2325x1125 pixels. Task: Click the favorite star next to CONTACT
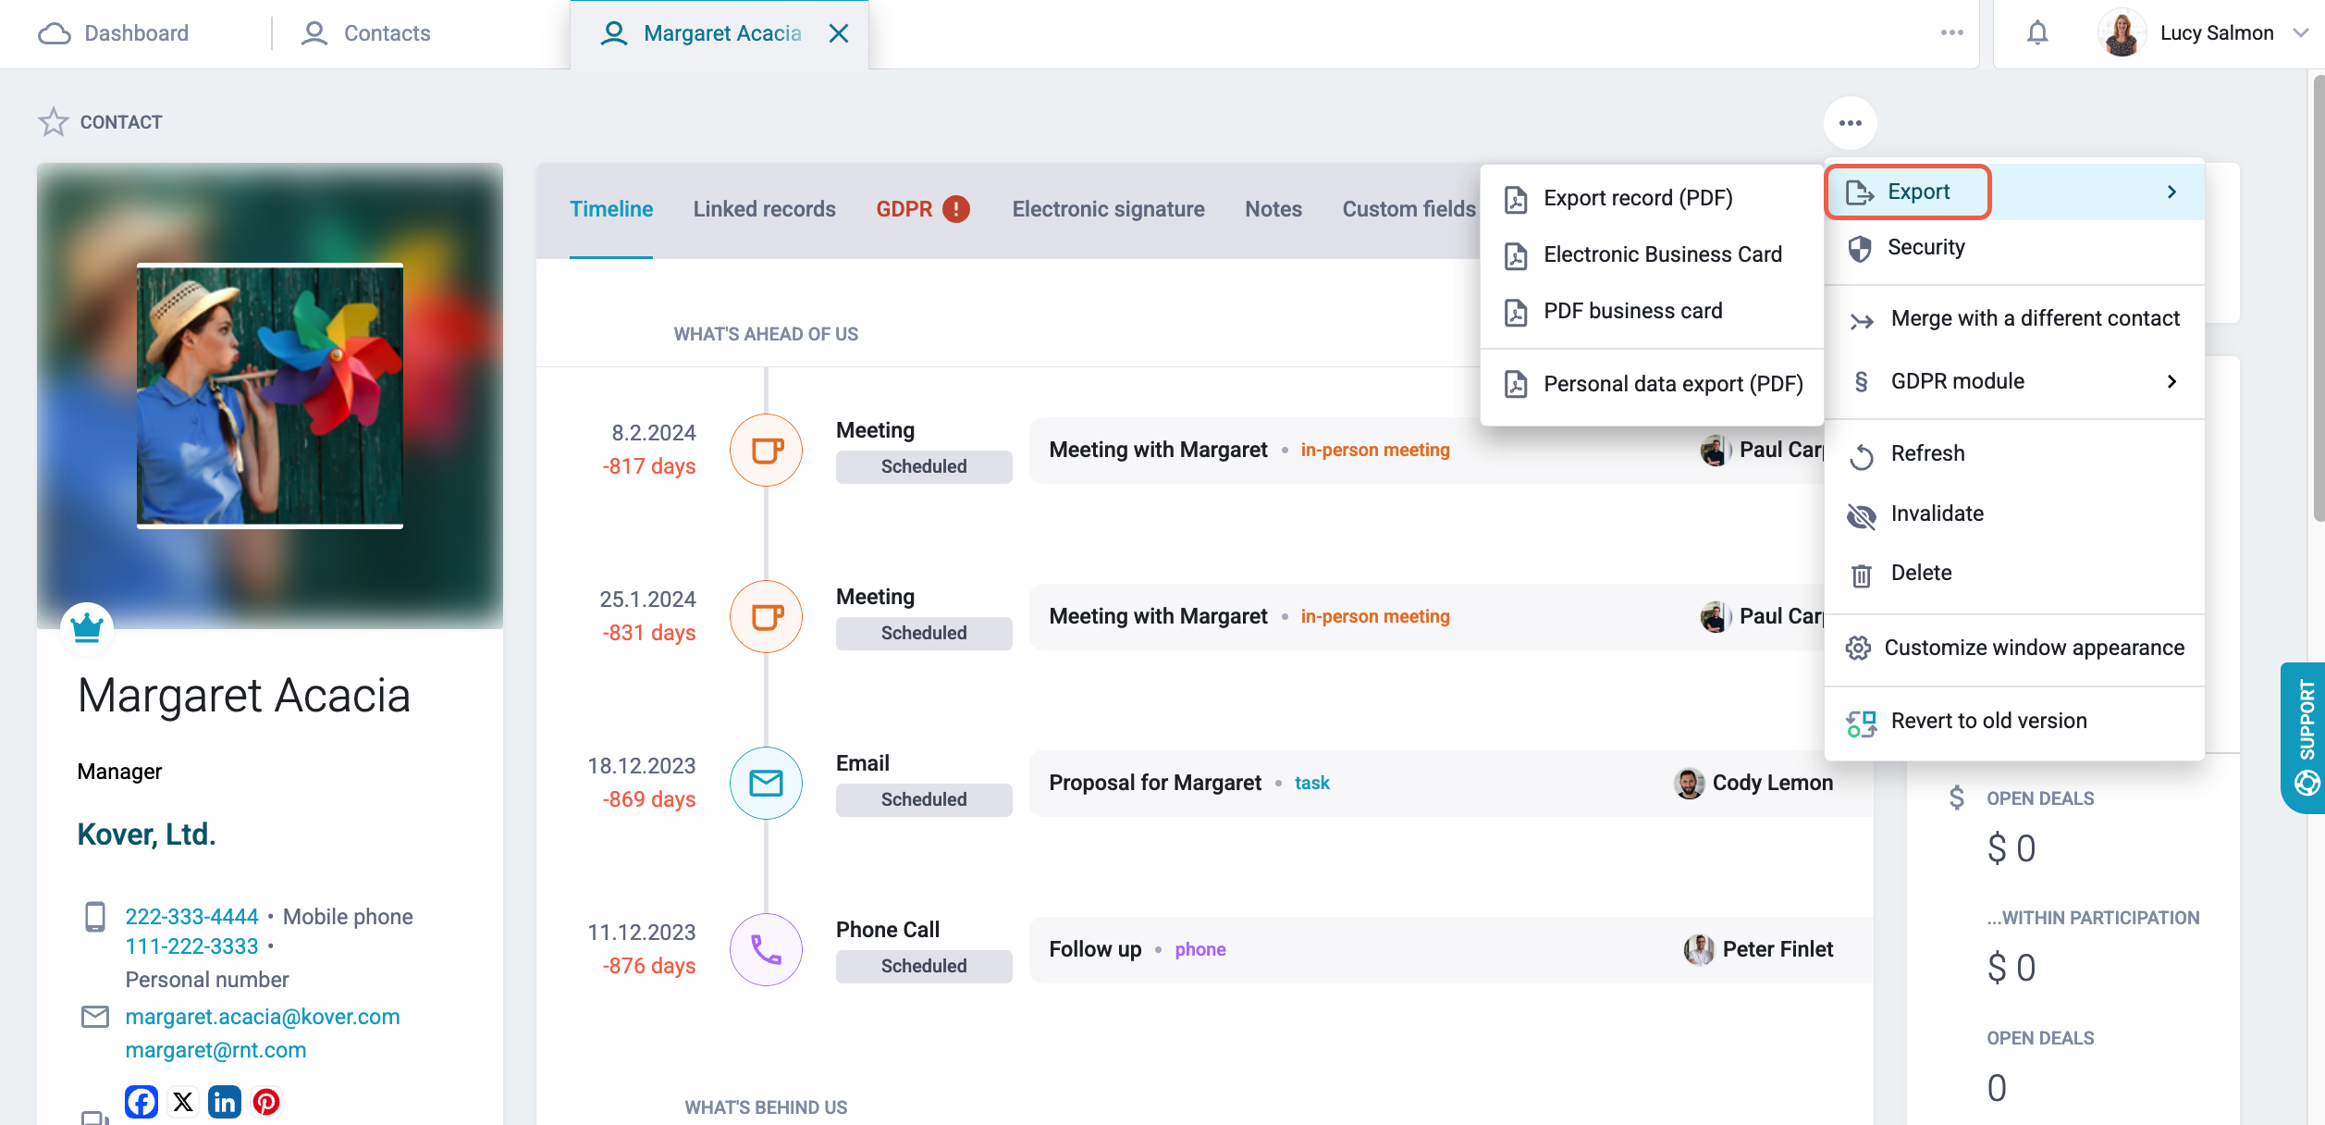pos(53,122)
